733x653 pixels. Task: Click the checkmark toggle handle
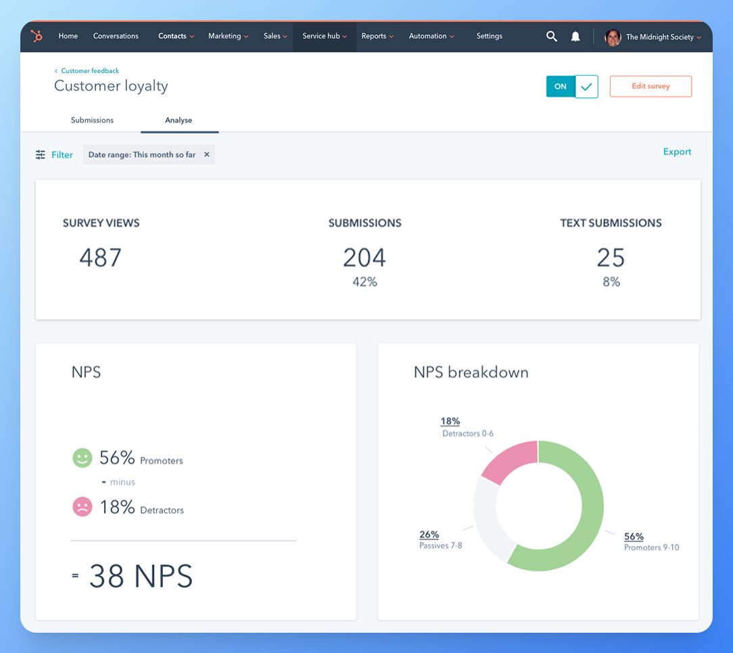click(x=586, y=87)
